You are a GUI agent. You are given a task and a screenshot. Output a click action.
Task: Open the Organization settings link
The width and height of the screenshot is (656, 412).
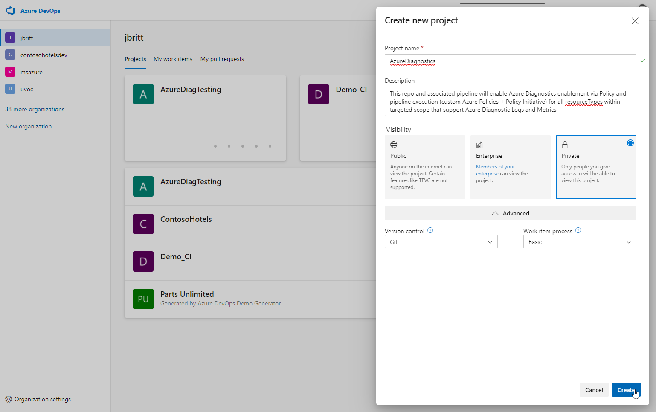[43, 399]
